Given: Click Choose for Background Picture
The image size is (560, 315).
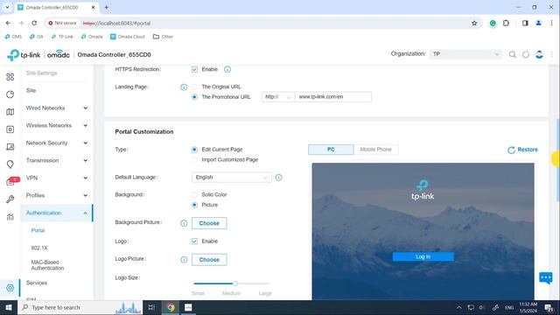Looking at the screenshot, I should tap(209, 223).
